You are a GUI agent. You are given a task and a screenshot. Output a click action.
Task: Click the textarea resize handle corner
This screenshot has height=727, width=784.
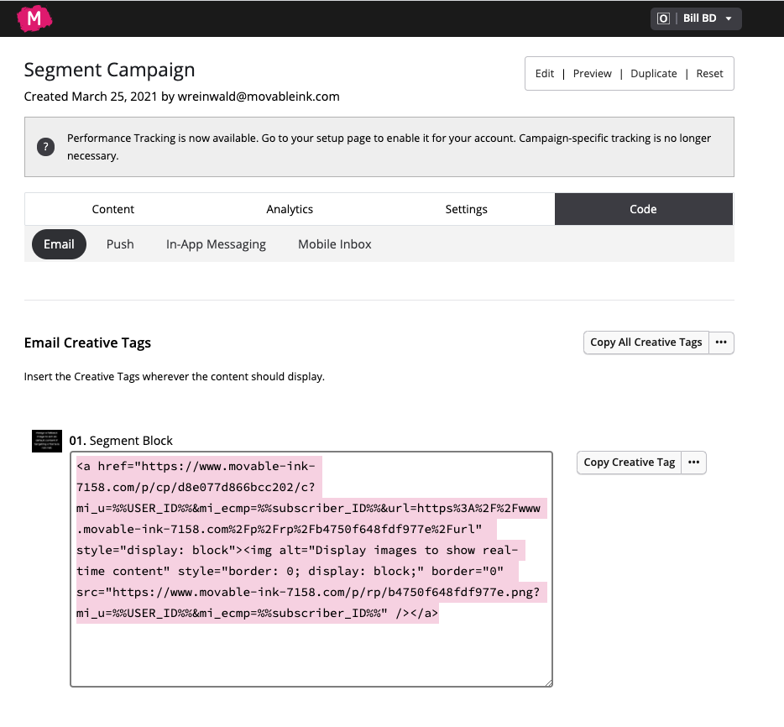click(x=548, y=683)
